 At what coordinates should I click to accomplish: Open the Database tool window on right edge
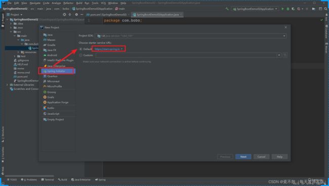(326, 31)
